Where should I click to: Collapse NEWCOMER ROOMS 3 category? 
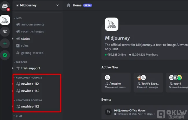point(28,78)
